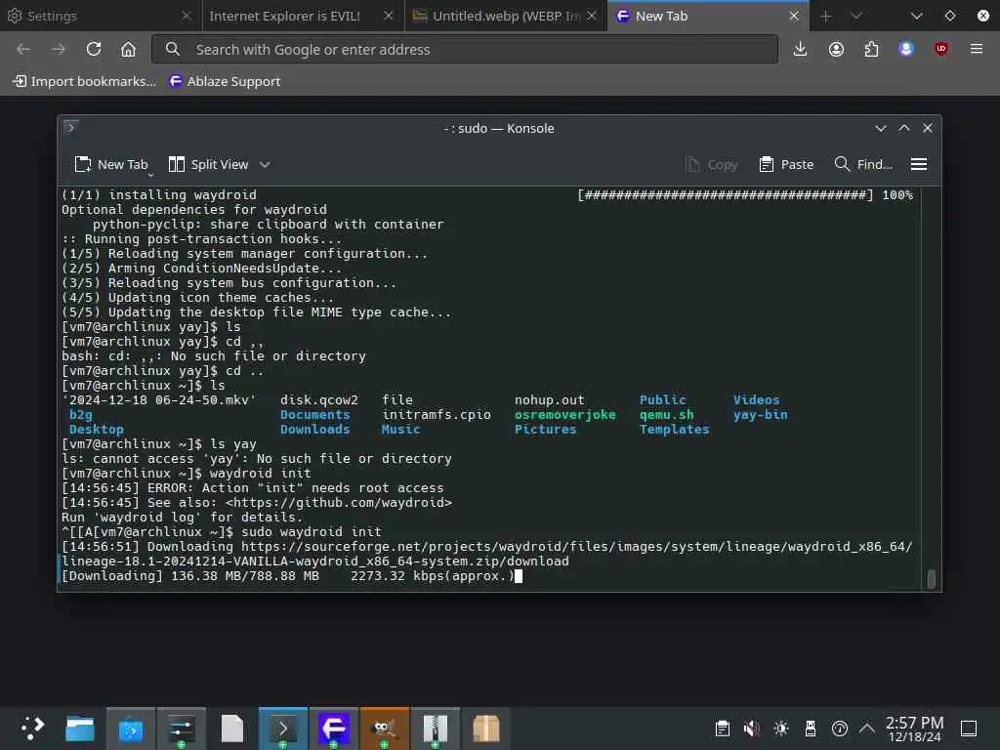Screen dimensions: 1000x750
Task: Open the clipboard tray icon
Action: 722,728
